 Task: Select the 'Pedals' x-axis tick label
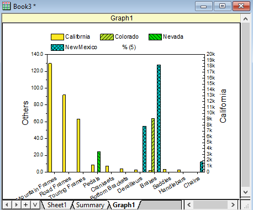point(92,182)
